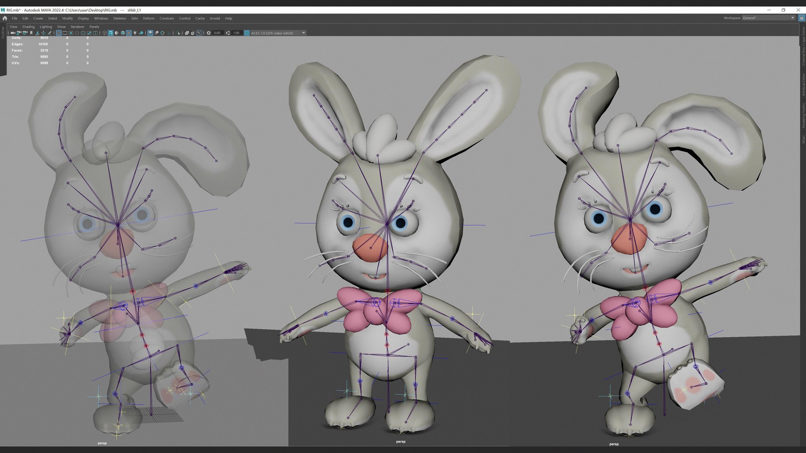The image size is (806, 453).
Task: Open the Renderer panel menu
Action: click(77, 27)
